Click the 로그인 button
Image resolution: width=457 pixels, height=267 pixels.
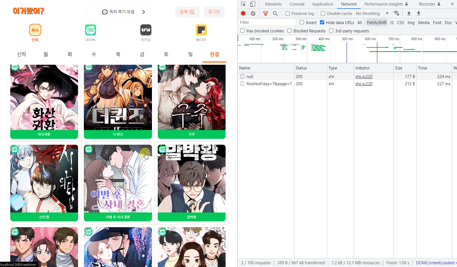pyautogui.click(x=214, y=12)
